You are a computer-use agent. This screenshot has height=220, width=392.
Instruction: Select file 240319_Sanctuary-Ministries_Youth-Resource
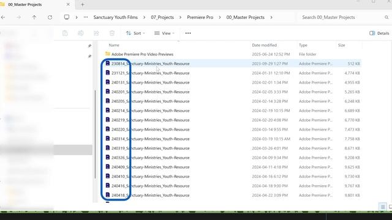tap(150, 148)
